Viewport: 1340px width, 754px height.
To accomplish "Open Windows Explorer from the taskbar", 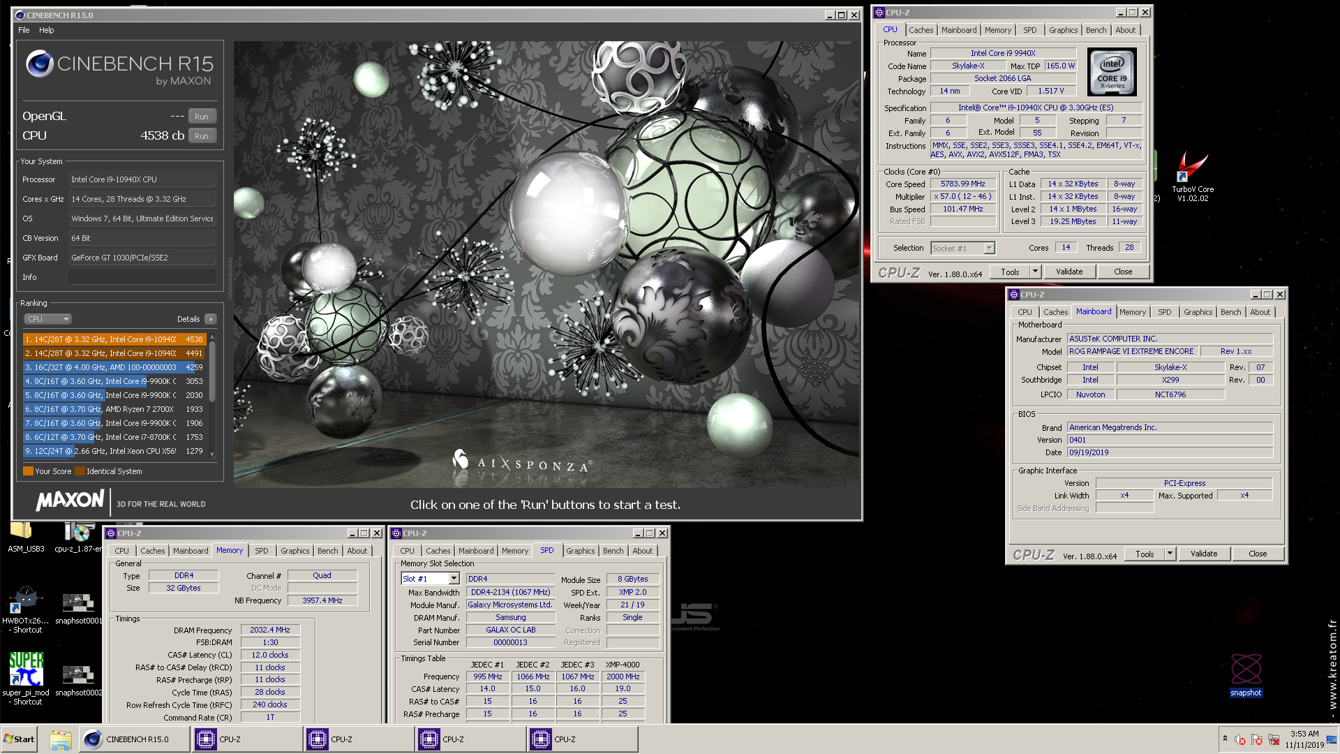I will click(x=61, y=739).
